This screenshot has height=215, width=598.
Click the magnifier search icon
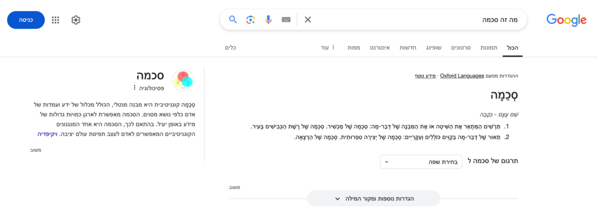coord(232,19)
